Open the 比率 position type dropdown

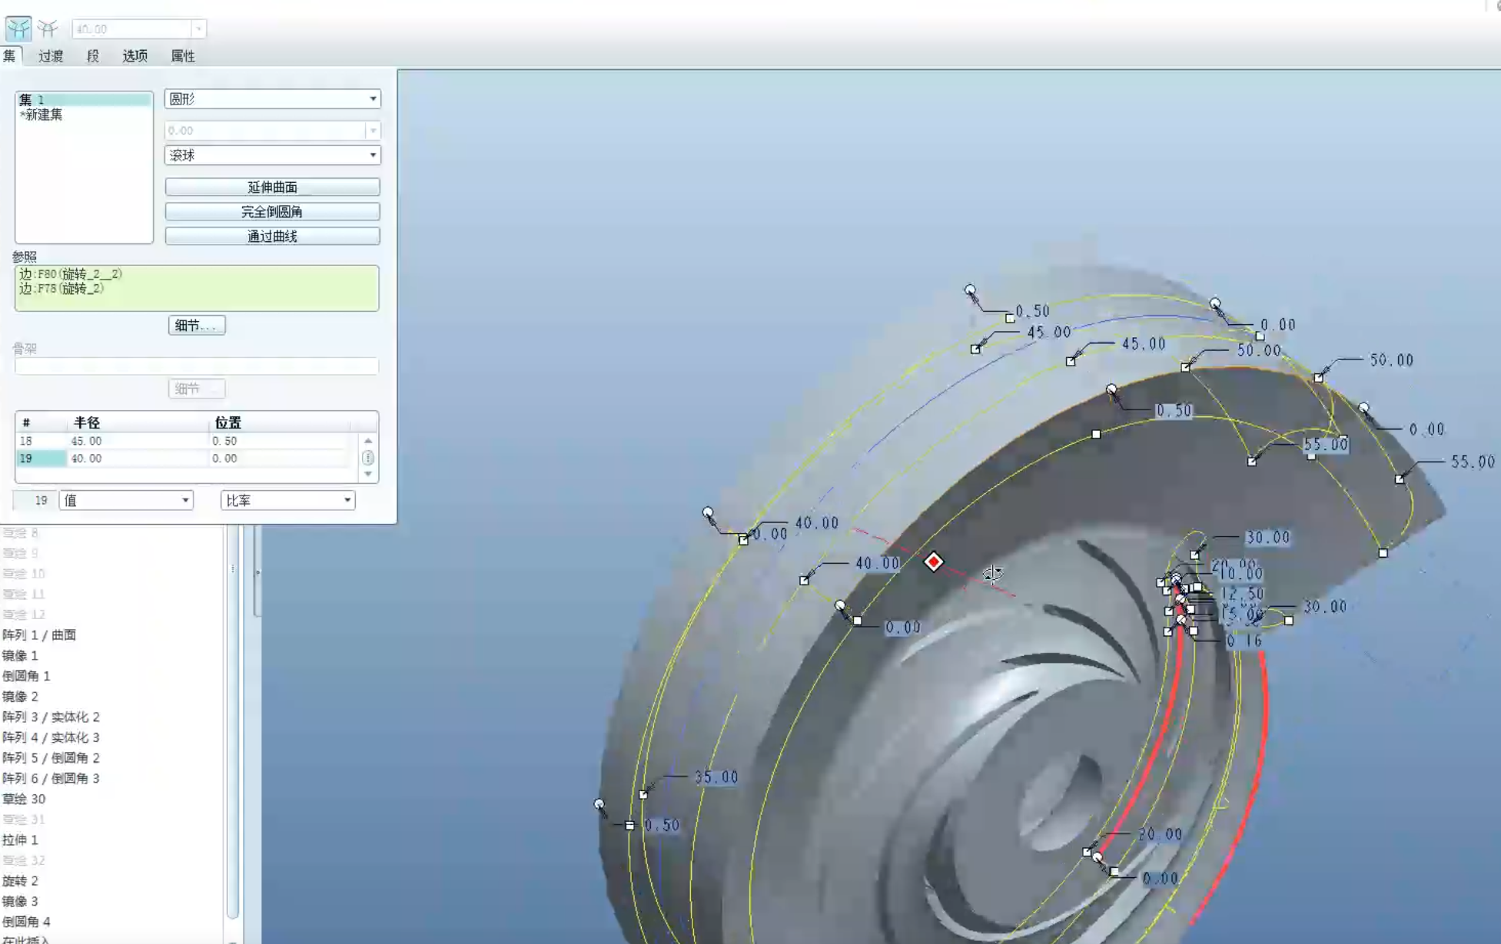(x=287, y=501)
